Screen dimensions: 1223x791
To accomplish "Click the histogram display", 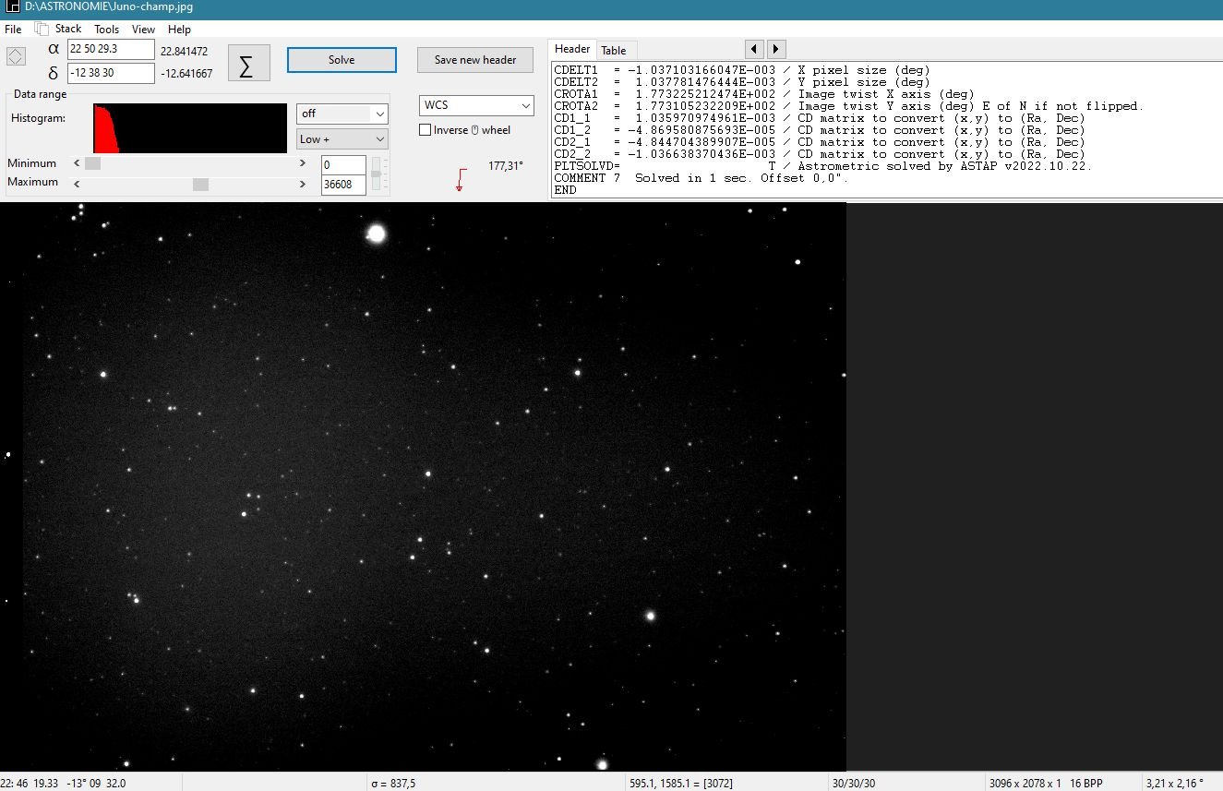I will (x=190, y=128).
